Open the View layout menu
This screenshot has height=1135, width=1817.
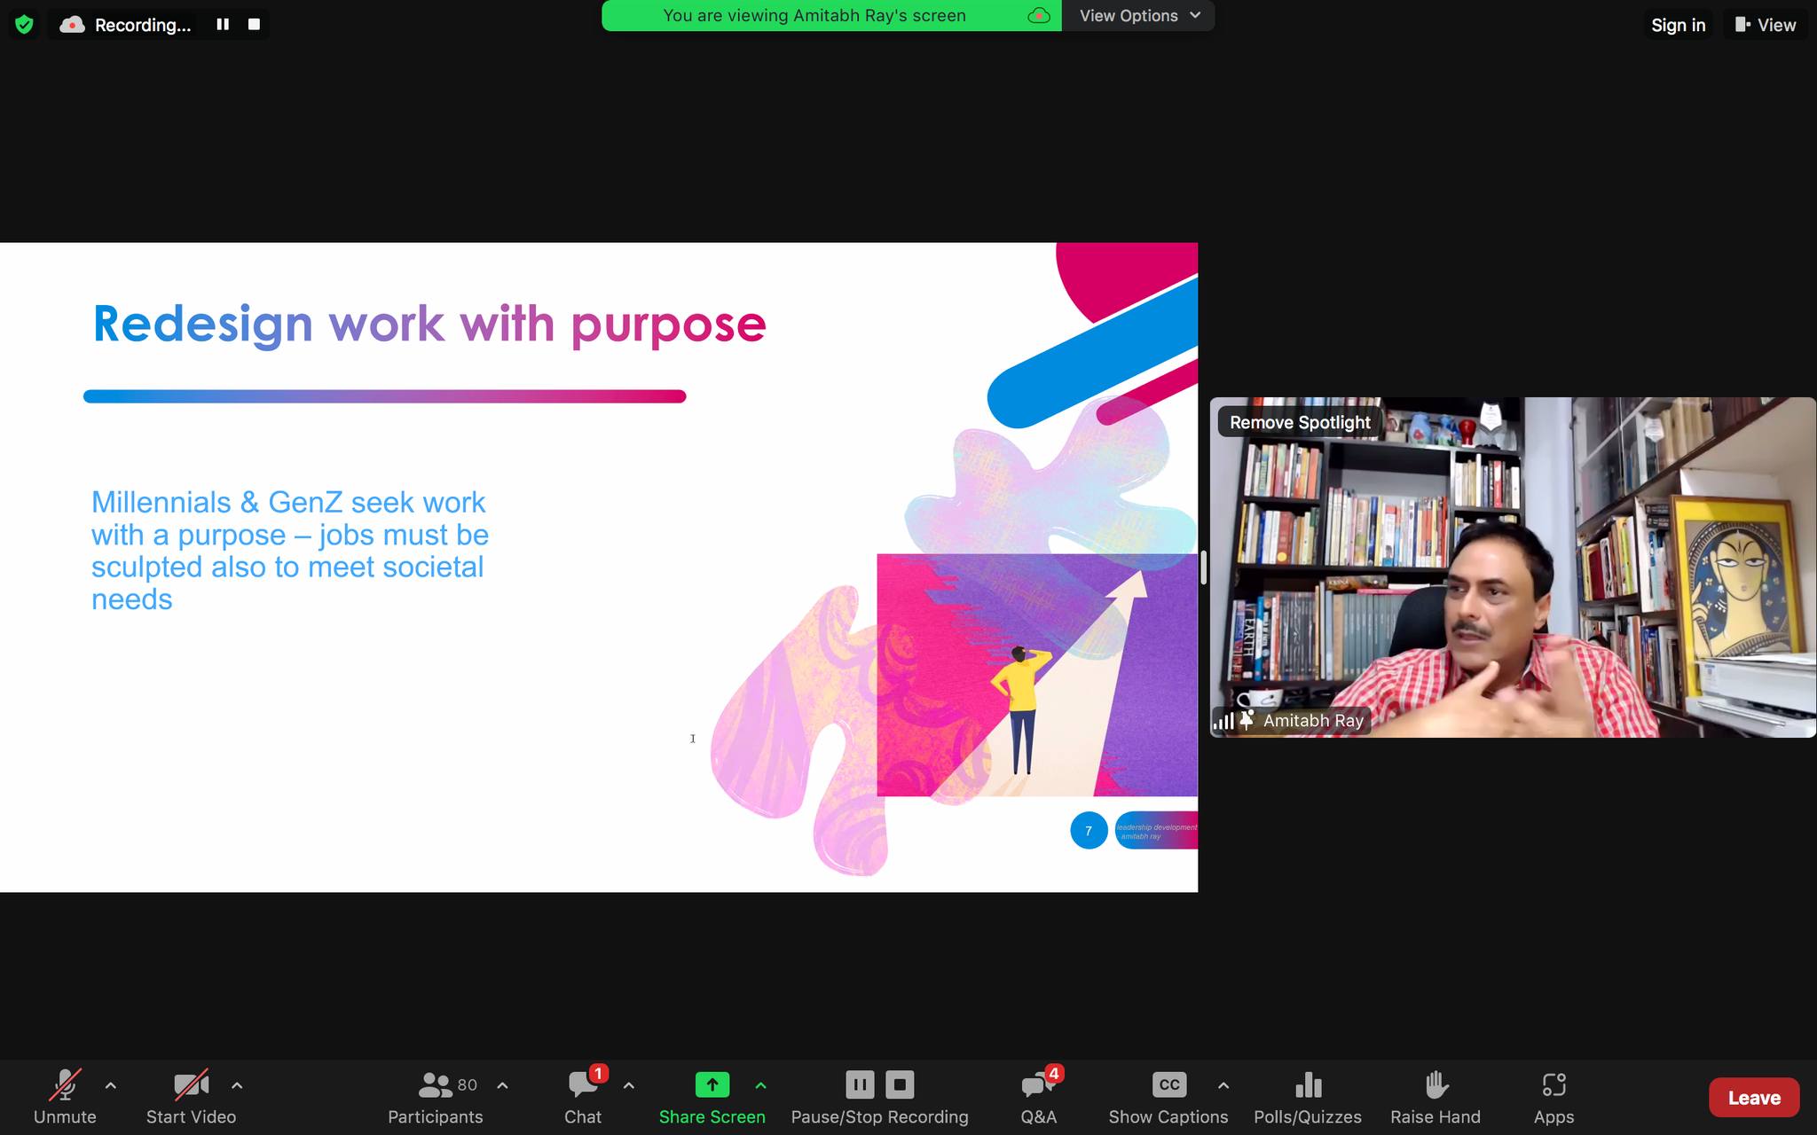click(1765, 25)
